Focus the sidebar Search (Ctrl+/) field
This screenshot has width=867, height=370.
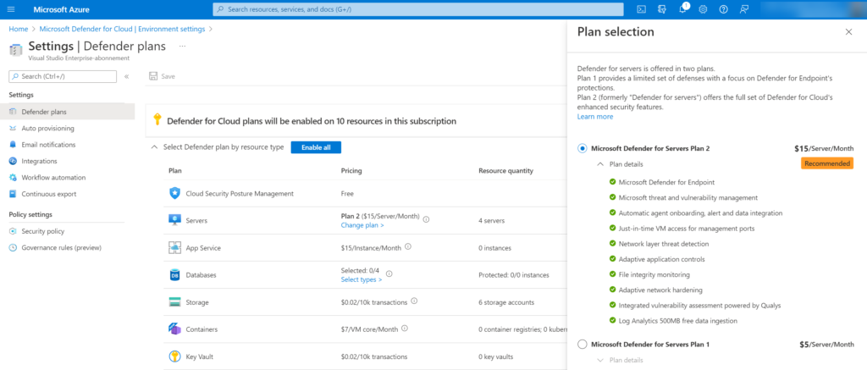point(63,76)
